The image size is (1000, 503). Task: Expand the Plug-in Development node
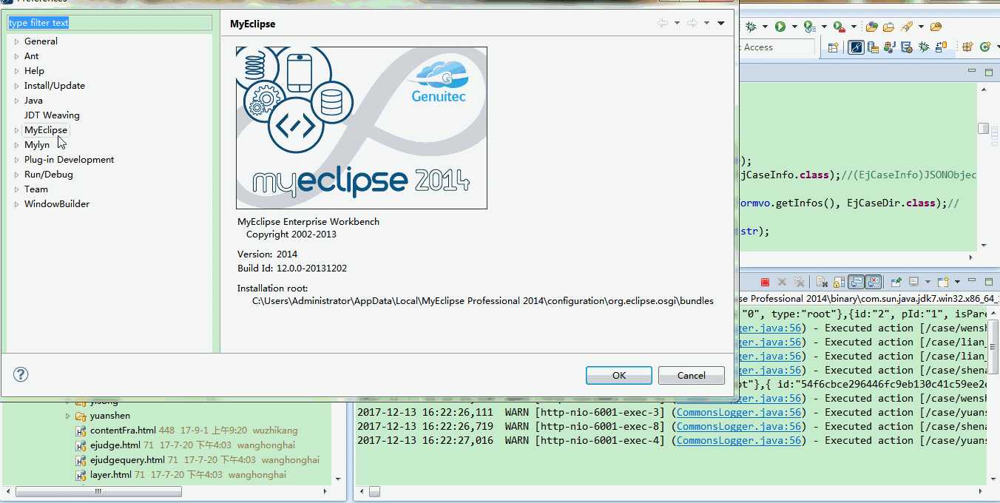click(16, 160)
